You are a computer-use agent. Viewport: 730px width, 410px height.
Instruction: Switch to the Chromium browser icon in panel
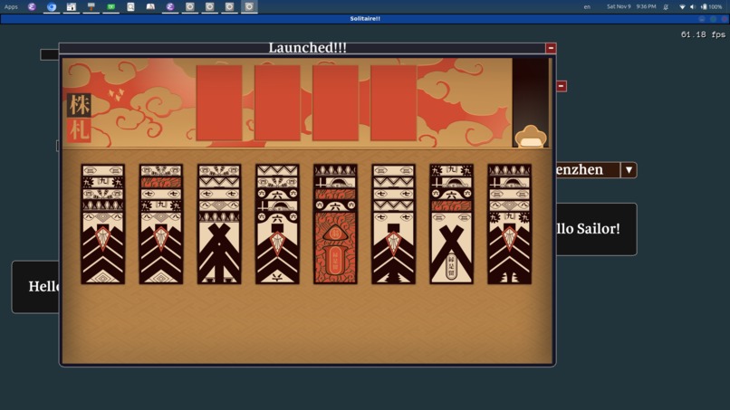pos(52,6)
